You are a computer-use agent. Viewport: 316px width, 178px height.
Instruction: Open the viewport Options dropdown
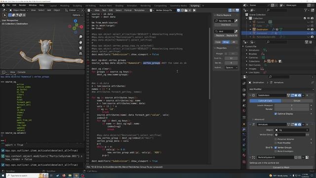coord(78,15)
